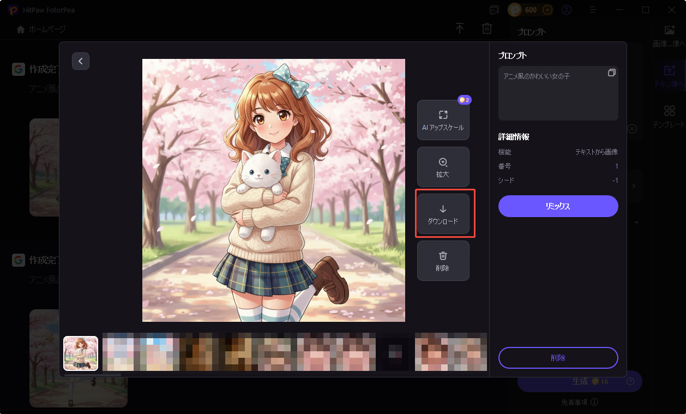Click the trash icon in top toolbar

tap(486, 28)
